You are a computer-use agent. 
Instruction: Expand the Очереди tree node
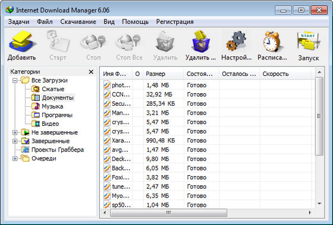click(x=15, y=159)
